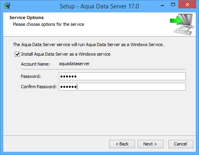Click the setup installer icon in title bar
The height and width of the screenshot is (155, 199).
click(7, 6)
